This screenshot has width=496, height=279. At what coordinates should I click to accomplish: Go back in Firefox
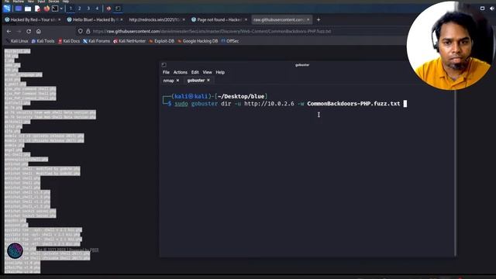tap(9, 31)
